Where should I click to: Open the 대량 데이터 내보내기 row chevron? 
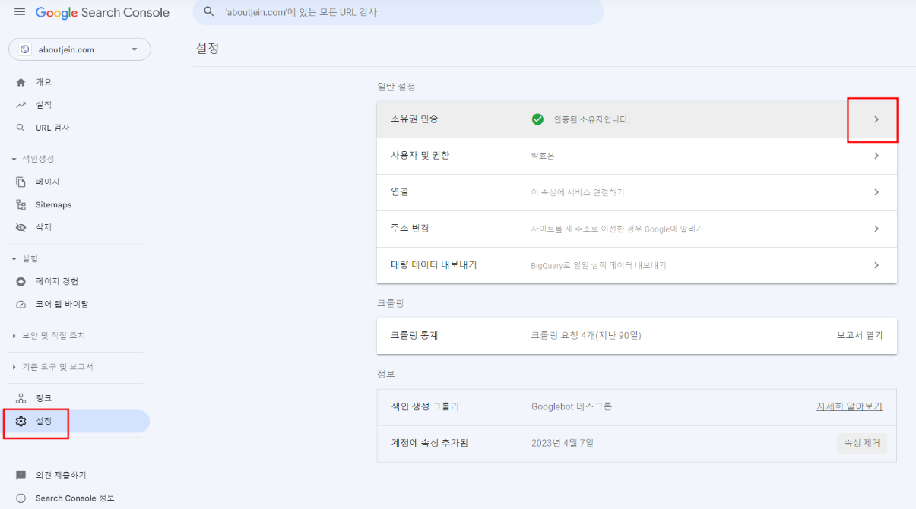click(x=876, y=265)
